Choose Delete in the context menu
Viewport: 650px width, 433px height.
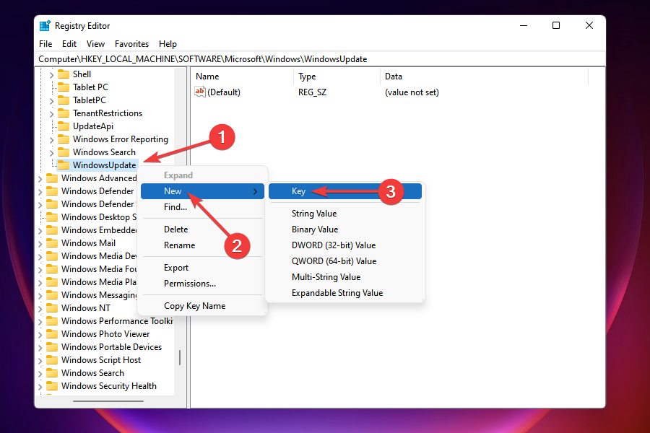(x=202, y=229)
